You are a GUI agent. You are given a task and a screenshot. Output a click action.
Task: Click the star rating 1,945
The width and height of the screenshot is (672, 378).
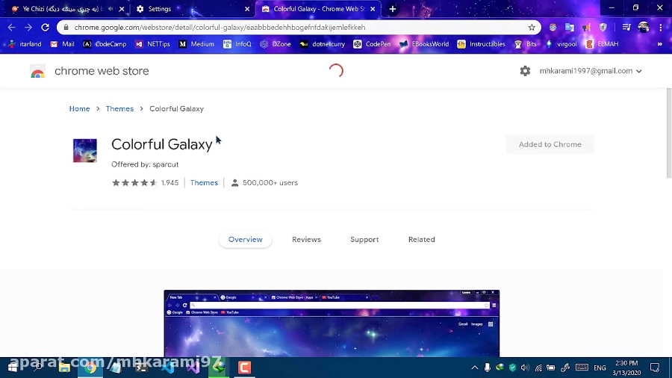tap(145, 182)
